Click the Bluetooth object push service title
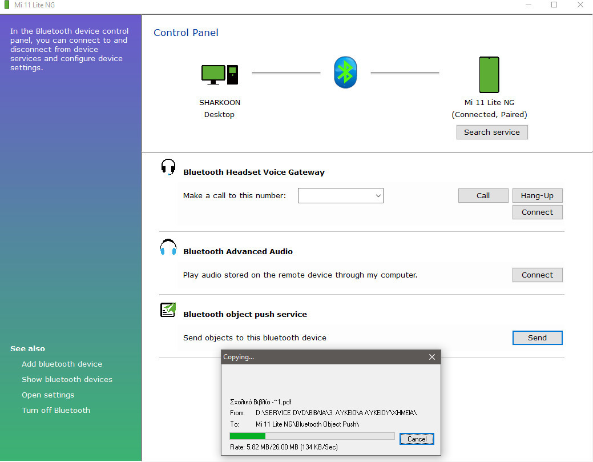Screen dimensions: 593x462 245,315
